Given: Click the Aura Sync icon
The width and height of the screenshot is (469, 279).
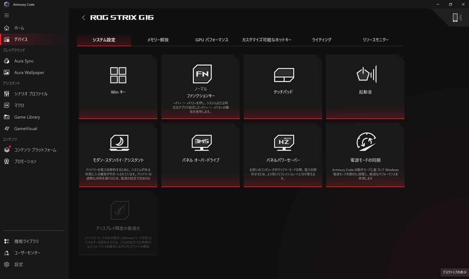Looking at the screenshot, I should click(x=6, y=61).
